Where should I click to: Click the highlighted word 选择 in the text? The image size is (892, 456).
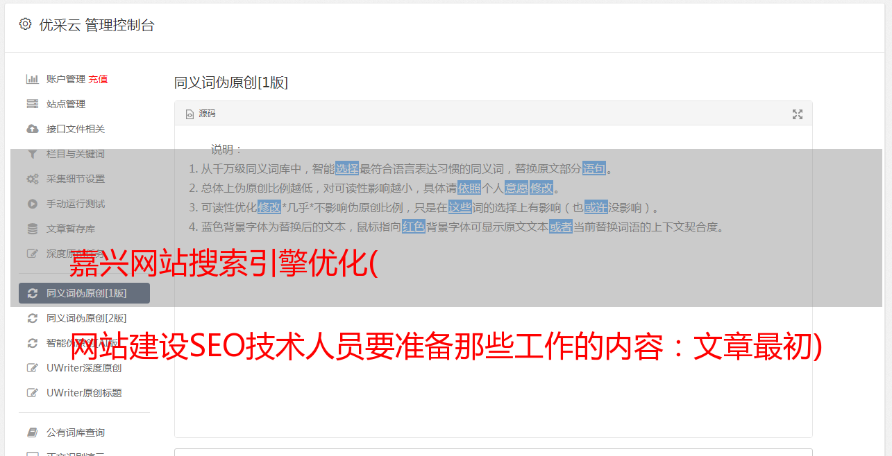[x=347, y=168]
